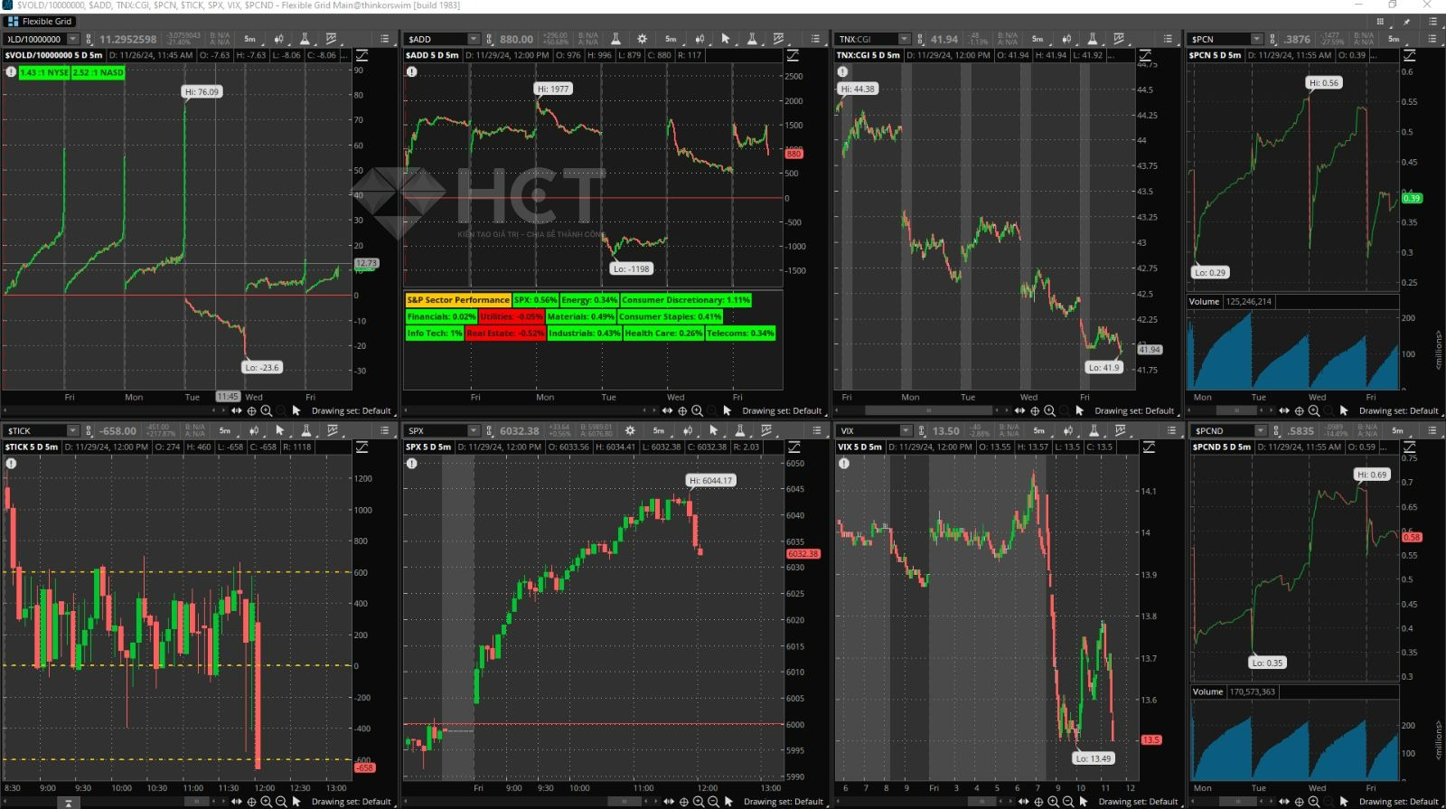Select the pointer drawing tool in $ADD toolbar
1446x809 pixels.
[x=725, y=39]
